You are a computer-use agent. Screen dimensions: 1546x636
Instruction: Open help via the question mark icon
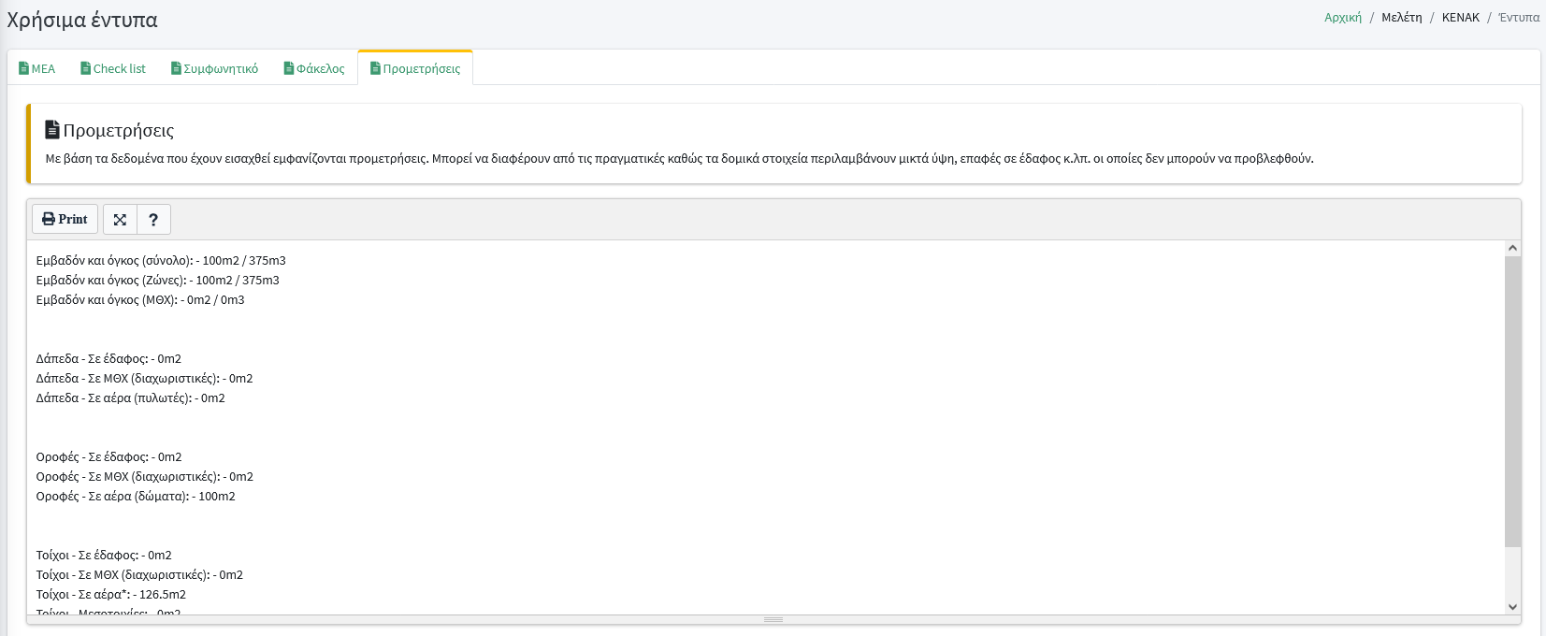tap(153, 219)
